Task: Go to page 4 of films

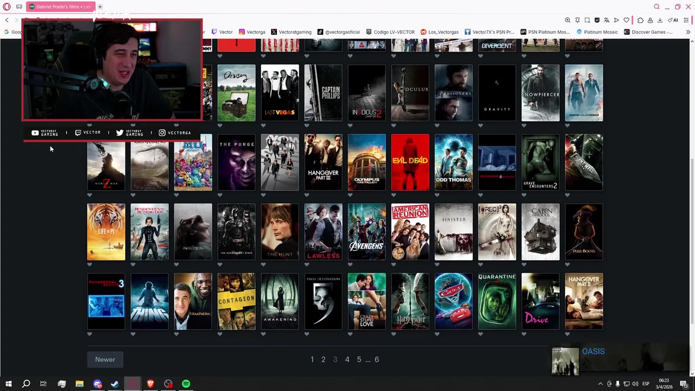Action: [347, 360]
